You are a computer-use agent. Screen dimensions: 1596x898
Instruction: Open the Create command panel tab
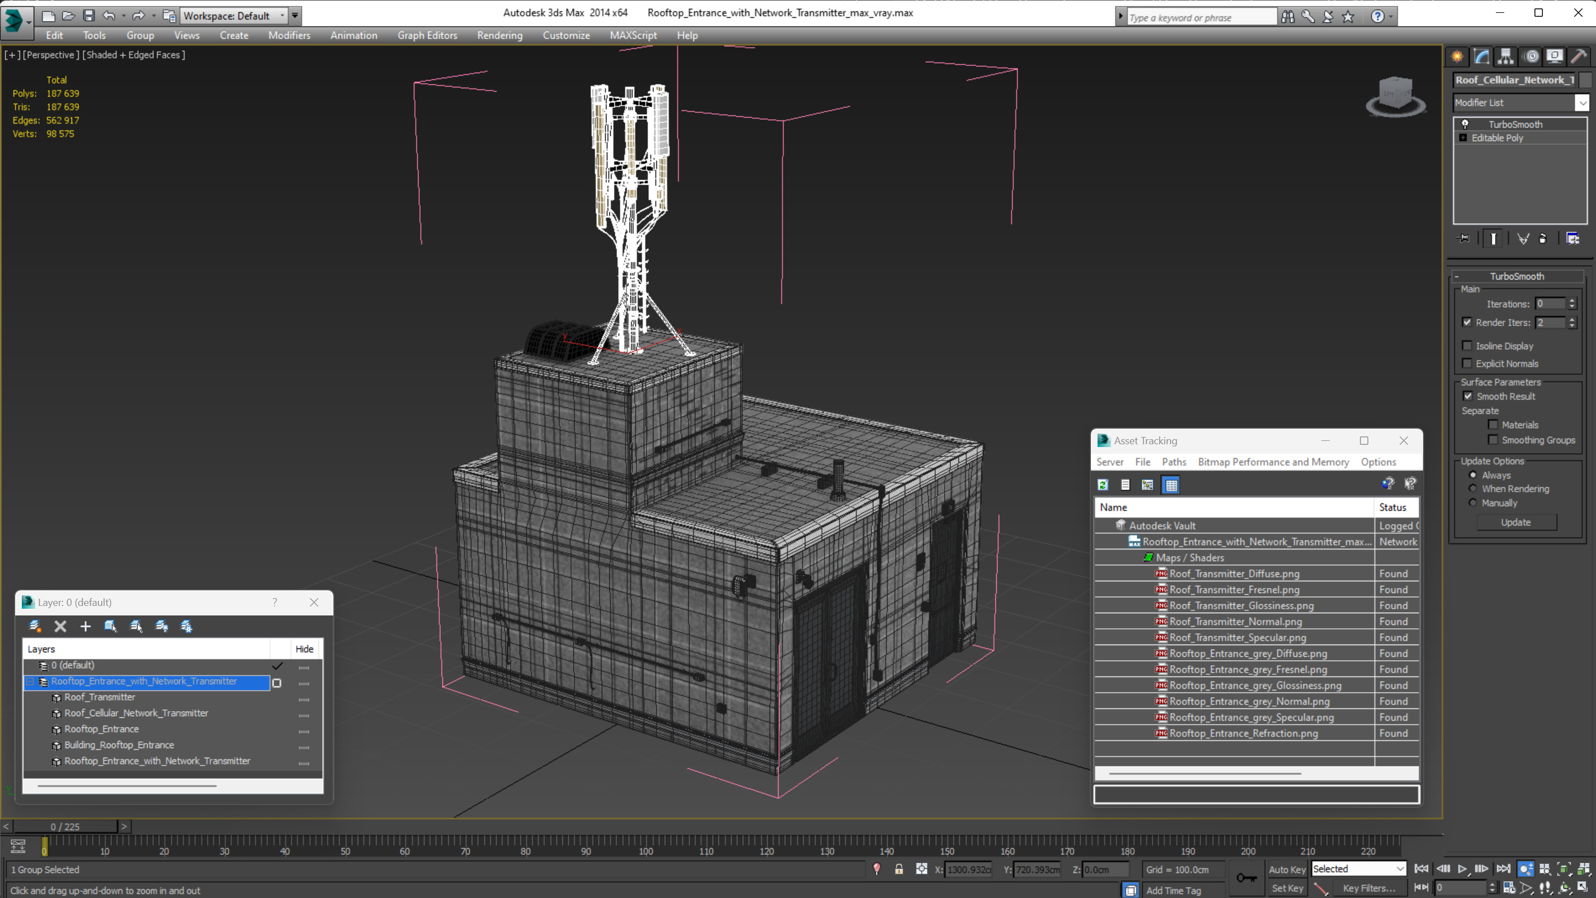click(1457, 57)
